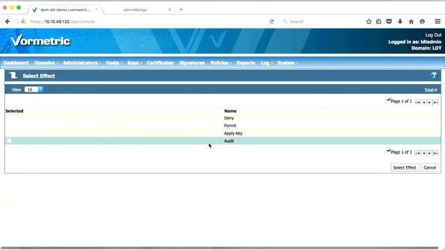Click the Total:4 count text
The height and width of the screenshot is (250, 445).
(430, 90)
